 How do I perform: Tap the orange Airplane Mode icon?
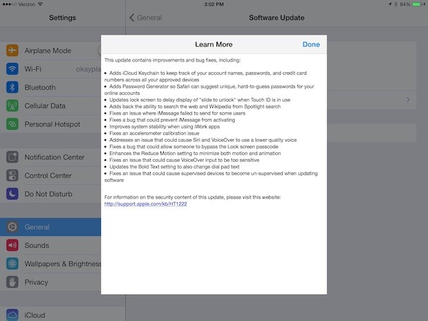(x=12, y=51)
